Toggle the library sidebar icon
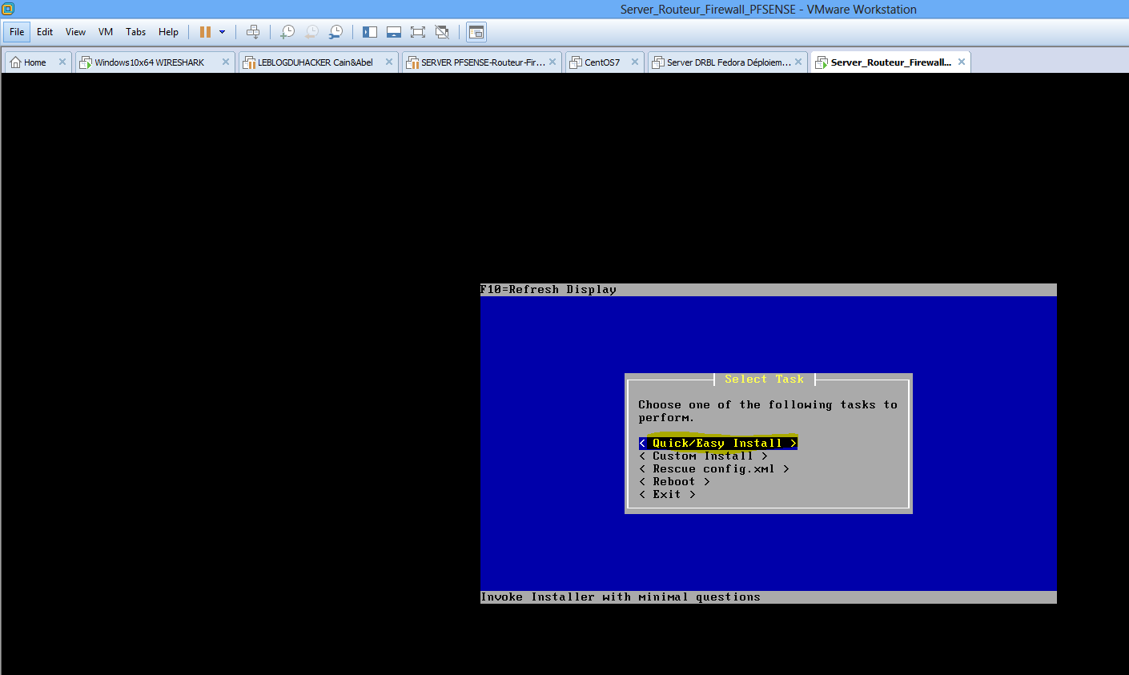 click(370, 32)
